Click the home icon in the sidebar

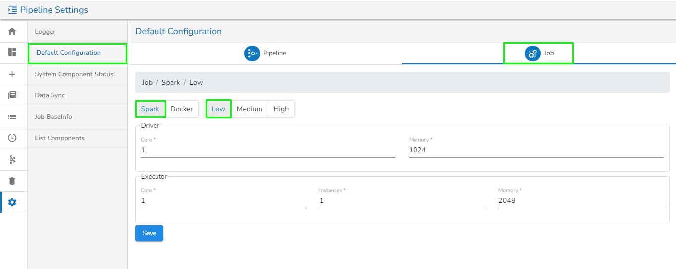pos(12,31)
